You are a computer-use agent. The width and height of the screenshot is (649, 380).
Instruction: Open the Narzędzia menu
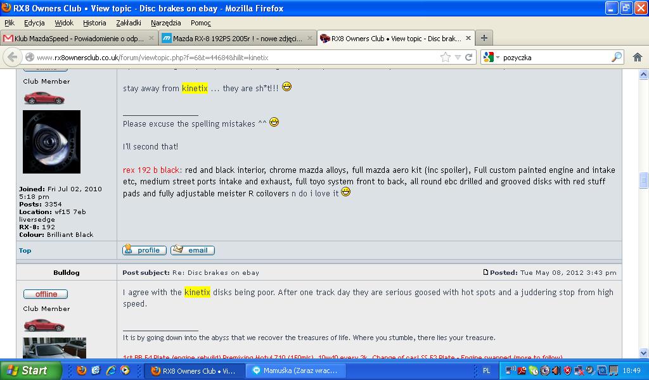[165, 23]
